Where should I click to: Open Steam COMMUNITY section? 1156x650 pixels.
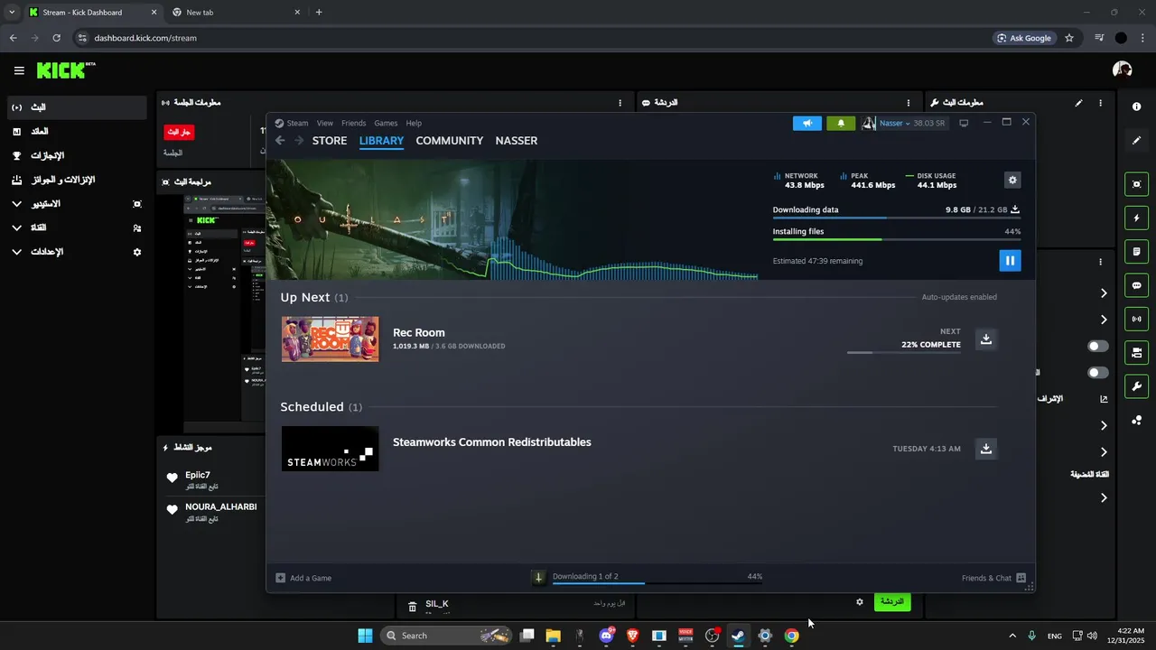pos(450,141)
